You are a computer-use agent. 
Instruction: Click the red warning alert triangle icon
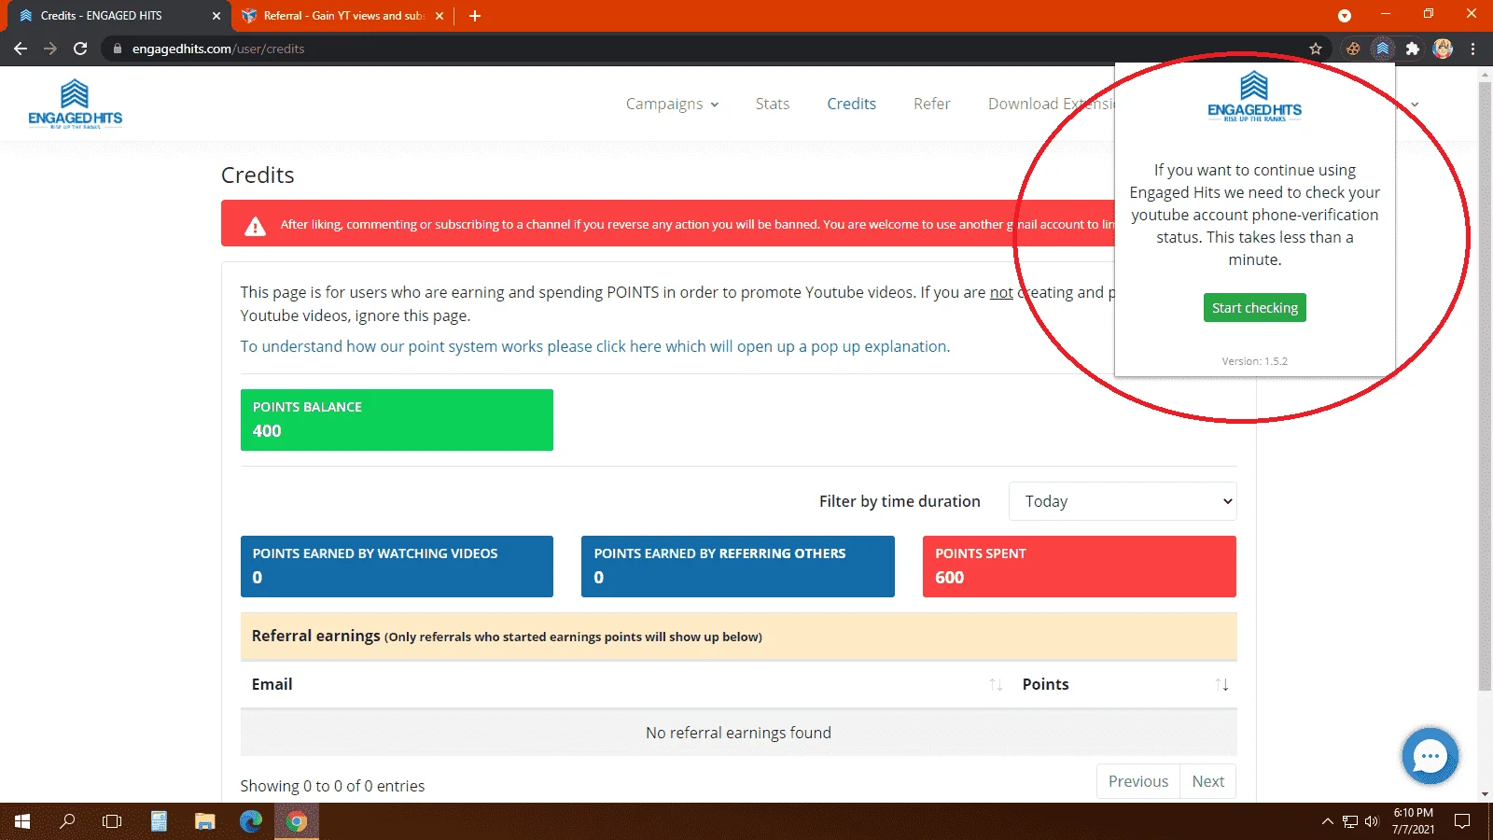tap(255, 225)
